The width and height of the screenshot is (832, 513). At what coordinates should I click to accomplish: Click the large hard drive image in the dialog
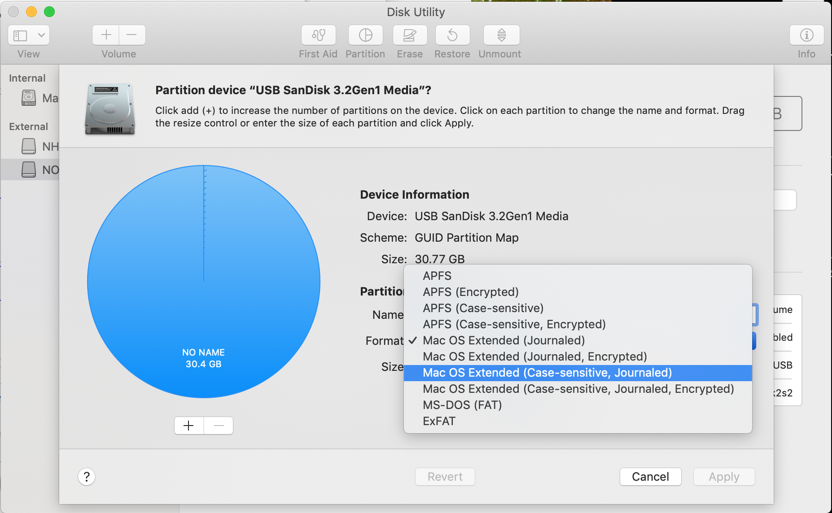point(110,109)
